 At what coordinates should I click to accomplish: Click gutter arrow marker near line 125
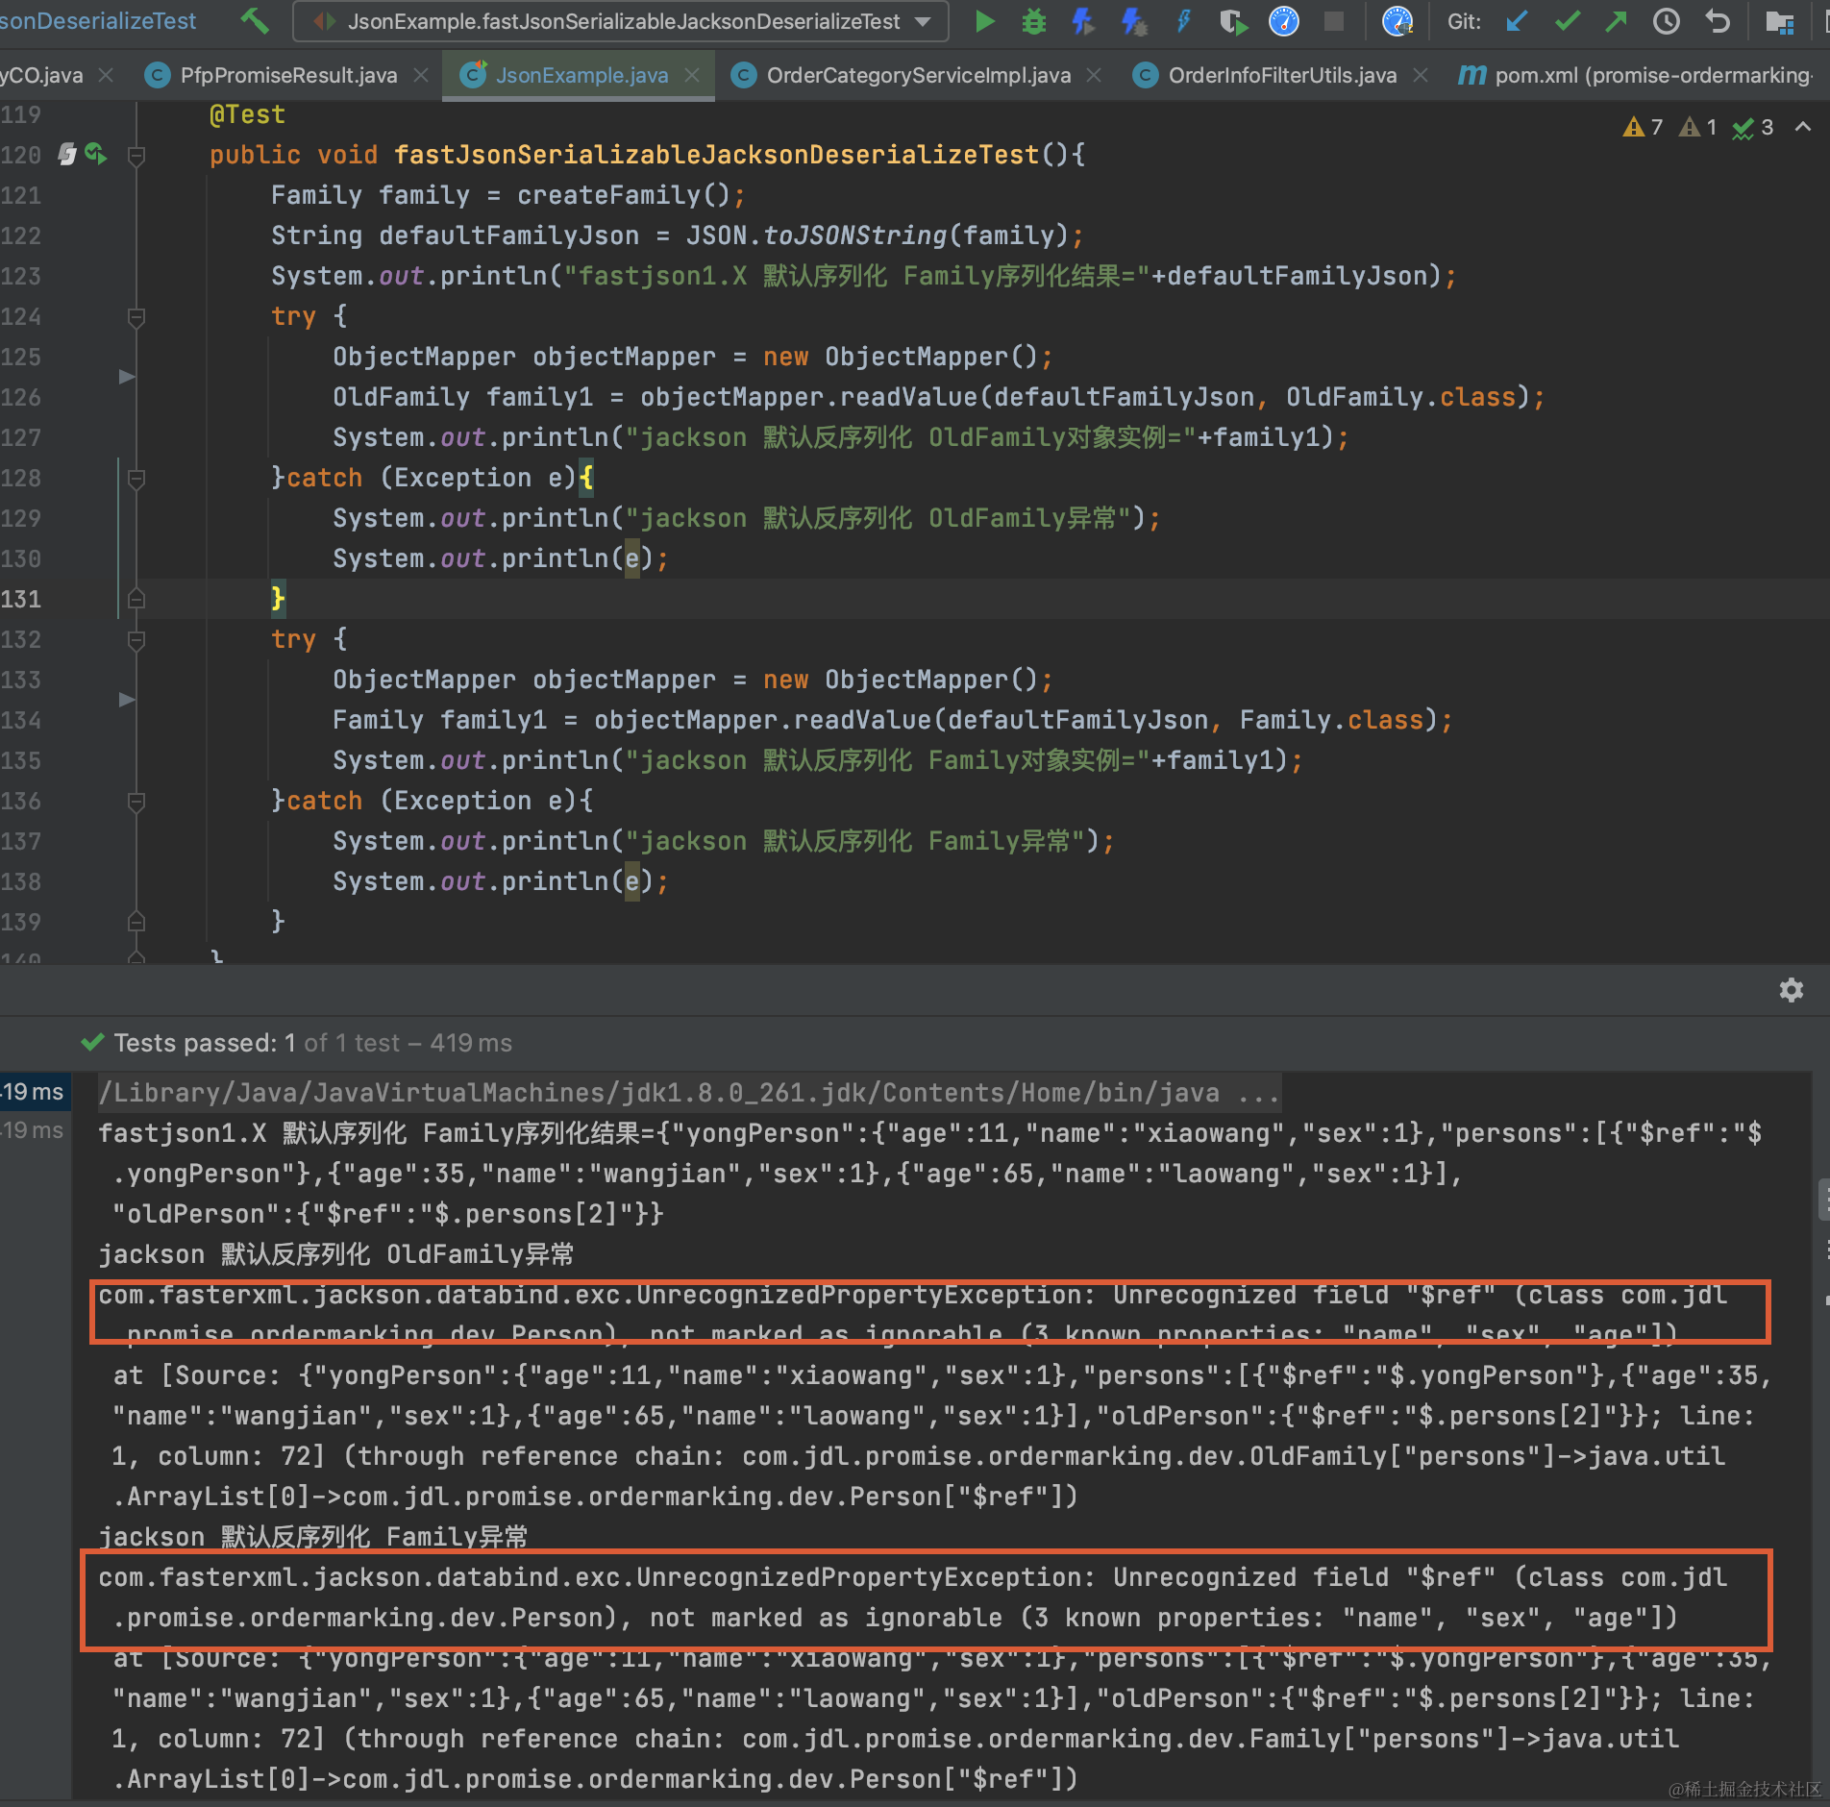[x=126, y=376]
